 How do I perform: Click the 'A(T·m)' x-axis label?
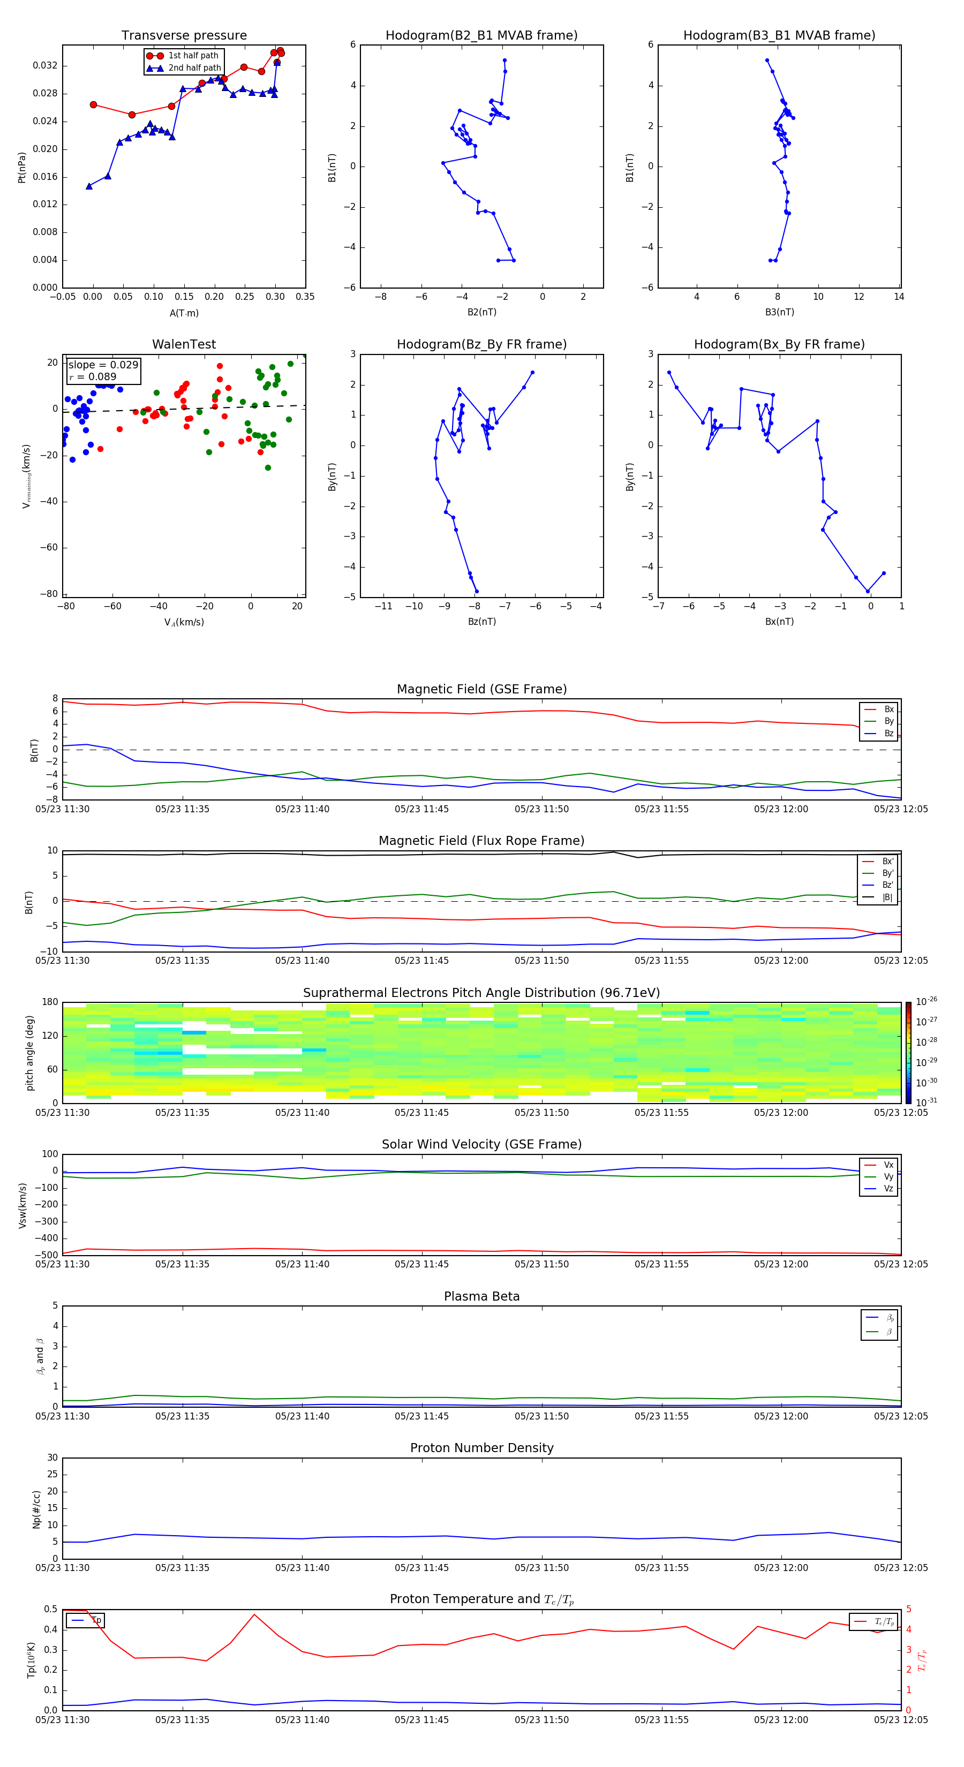[x=184, y=313]
